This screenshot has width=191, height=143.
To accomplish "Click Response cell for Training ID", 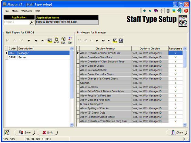I will [x=175, y=104].
